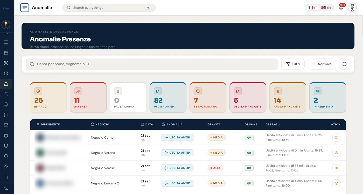Focus the Search everything field
The image size is (363, 194).
(109, 8)
